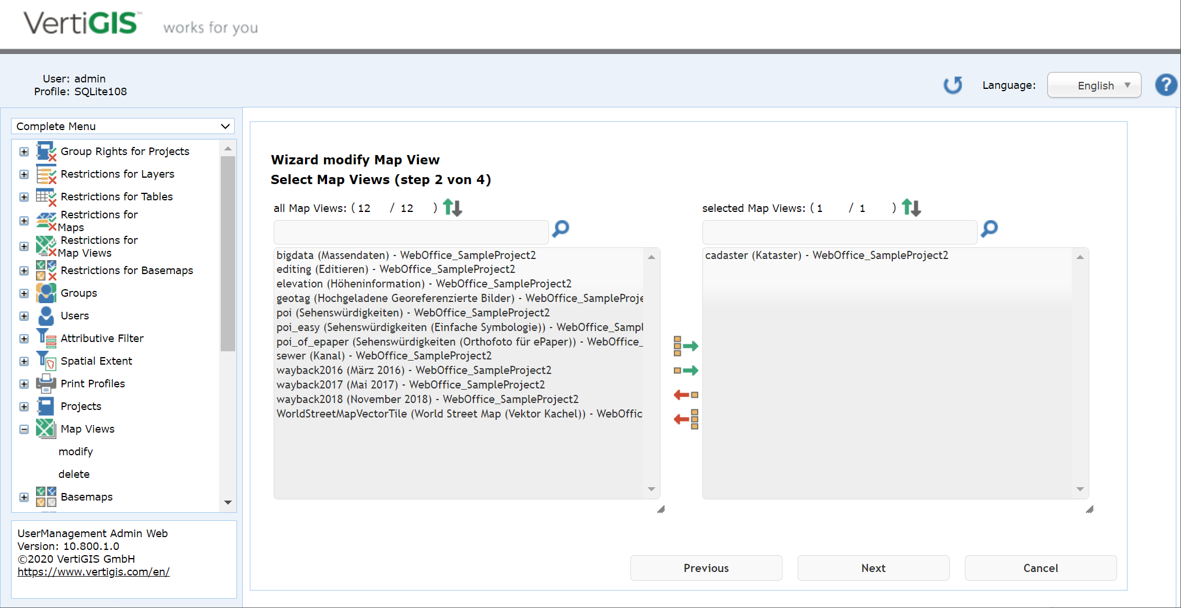Click the search magnifier for selected Map Views

click(989, 229)
